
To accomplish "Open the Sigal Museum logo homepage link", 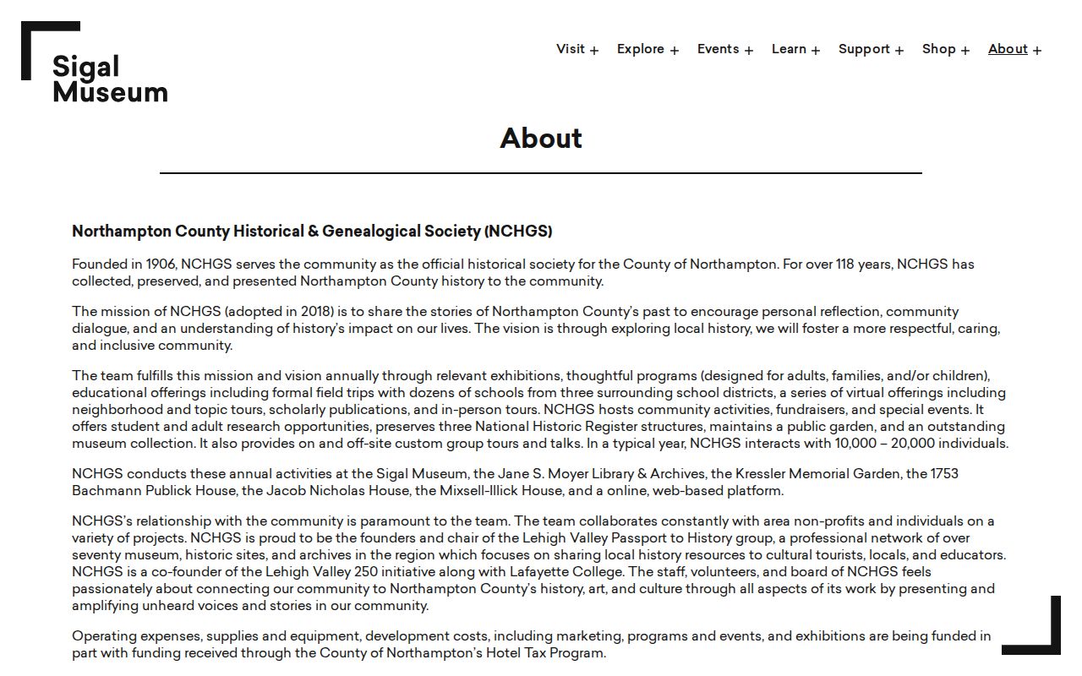I will tap(95, 63).
